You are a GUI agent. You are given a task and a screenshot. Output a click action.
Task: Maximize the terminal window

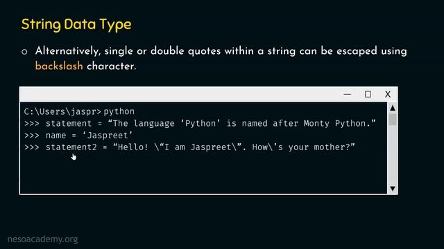(368, 94)
